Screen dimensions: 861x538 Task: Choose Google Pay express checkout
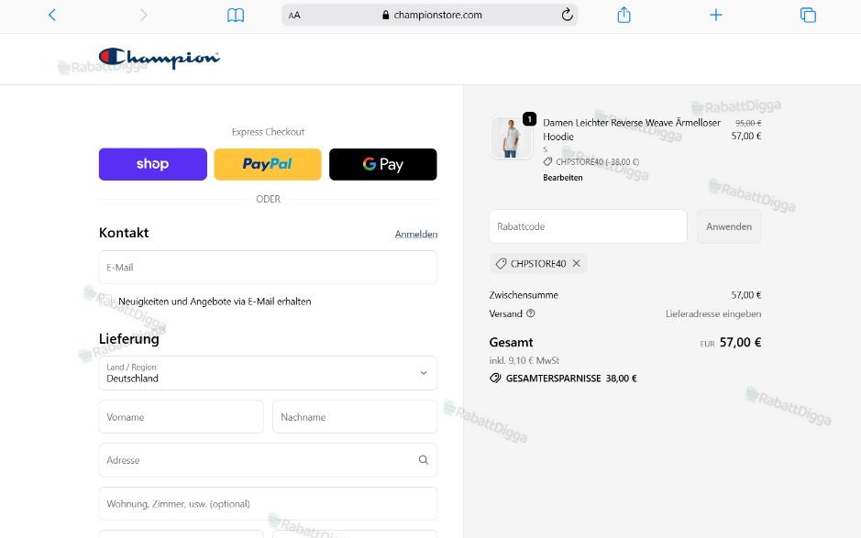(x=382, y=164)
